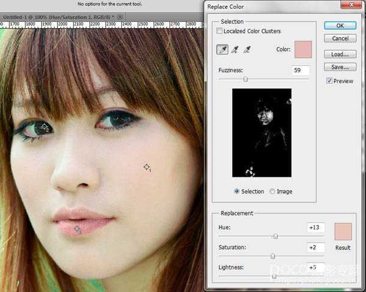Toggle the Preview checkbox
The image size is (366, 292).
(x=329, y=80)
